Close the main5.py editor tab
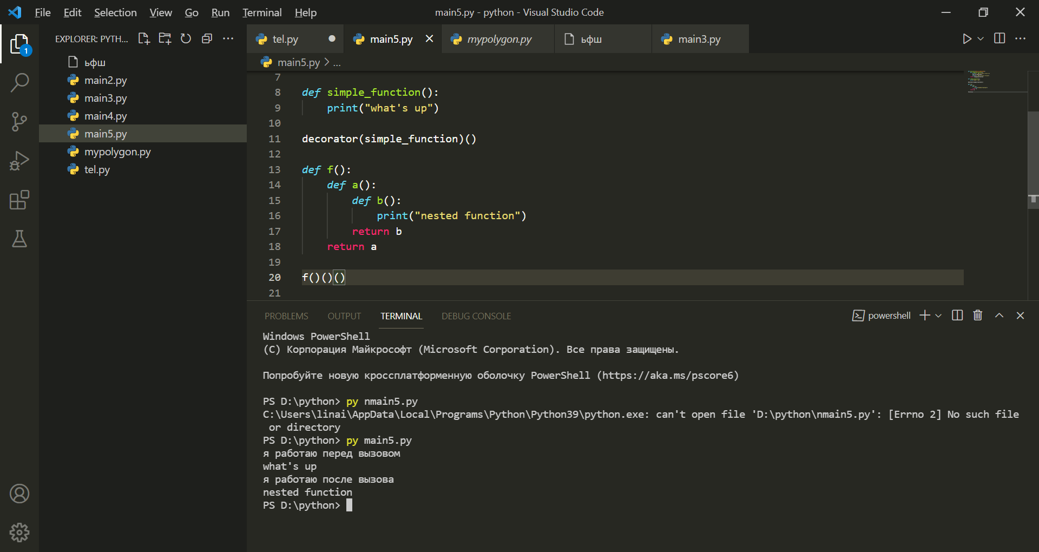Screen dimensions: 1039x552 click(x=429, y=38)
